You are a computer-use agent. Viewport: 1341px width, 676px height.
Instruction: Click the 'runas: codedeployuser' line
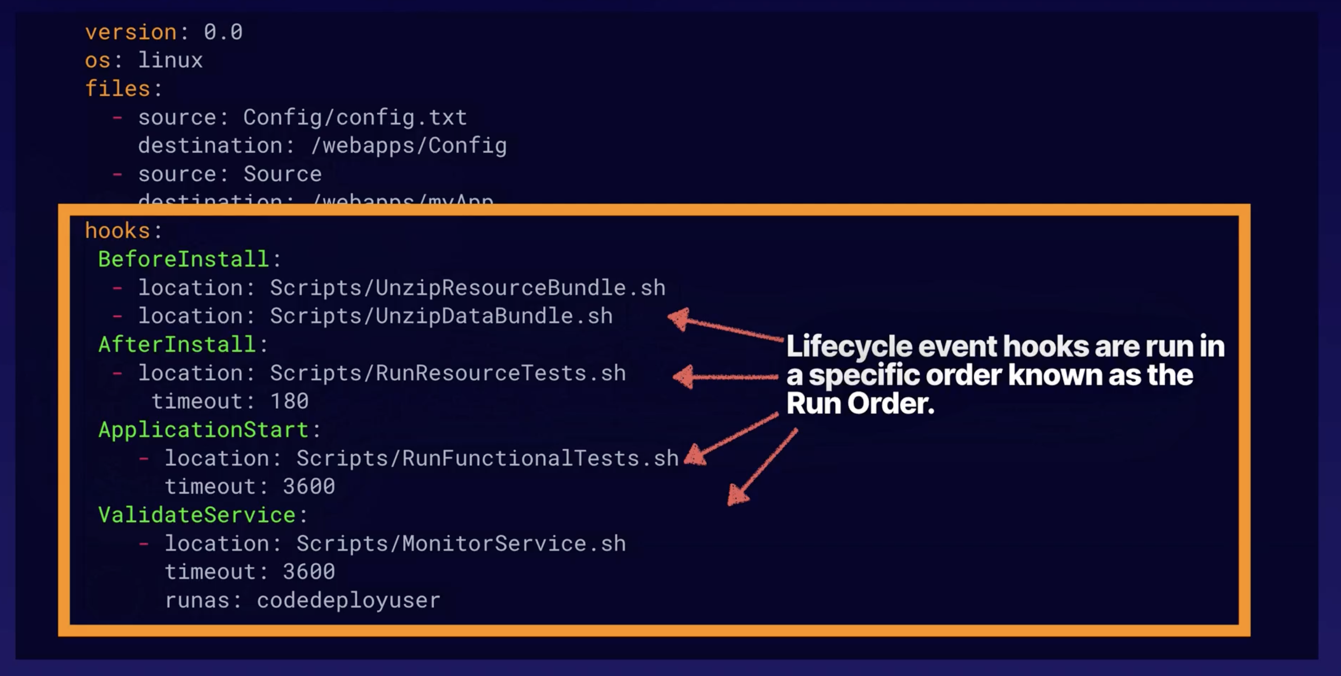[x=303, y=601]
